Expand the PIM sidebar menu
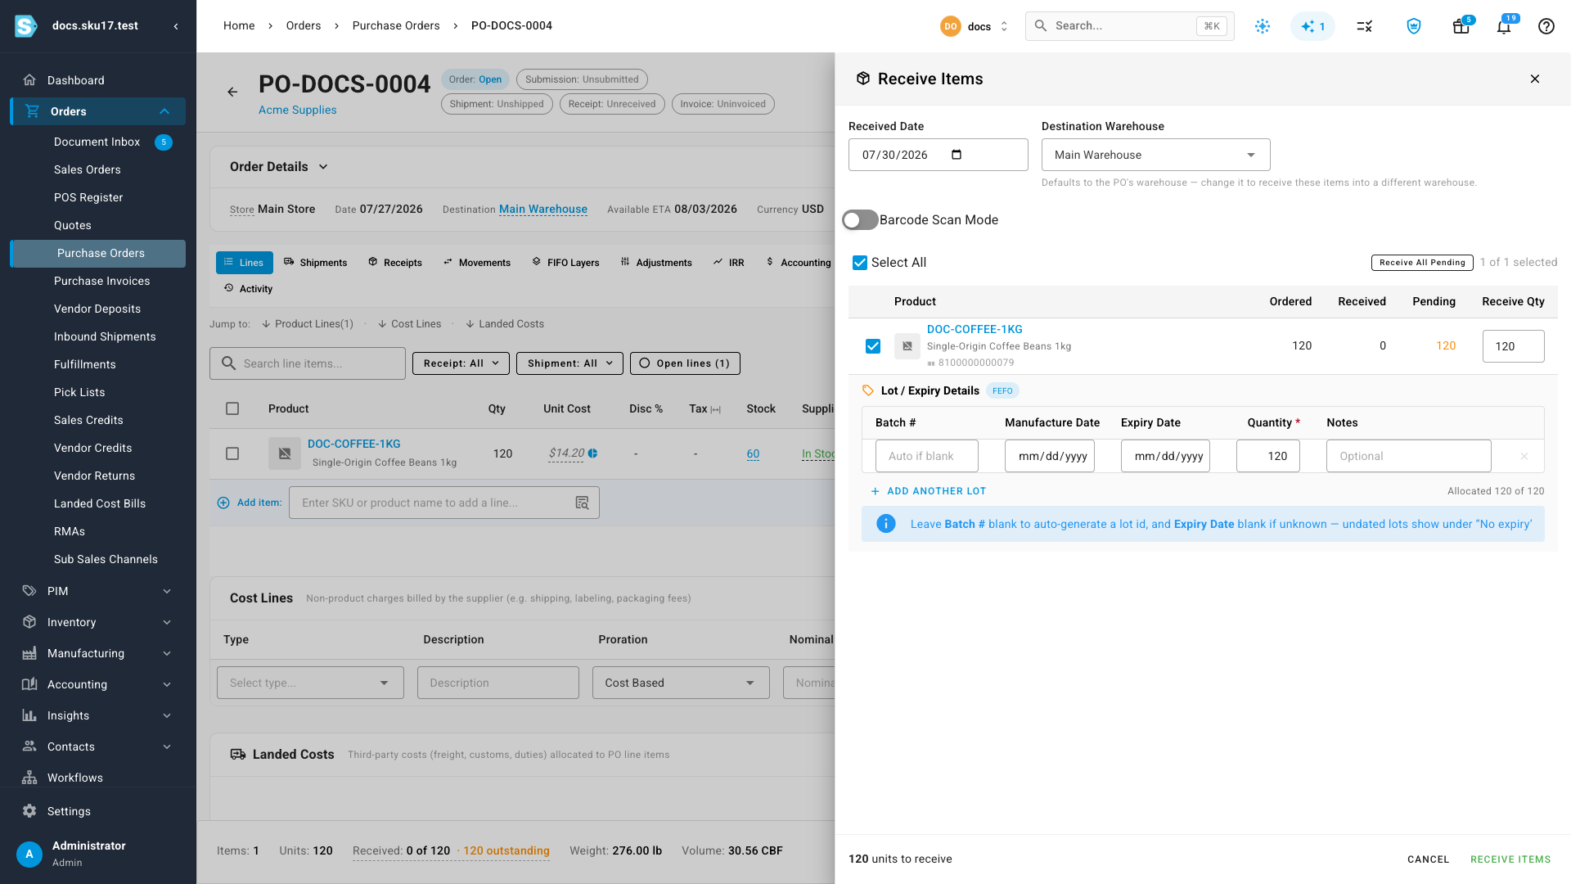This screenshot has width=1571, height=884. coord(97,591)
